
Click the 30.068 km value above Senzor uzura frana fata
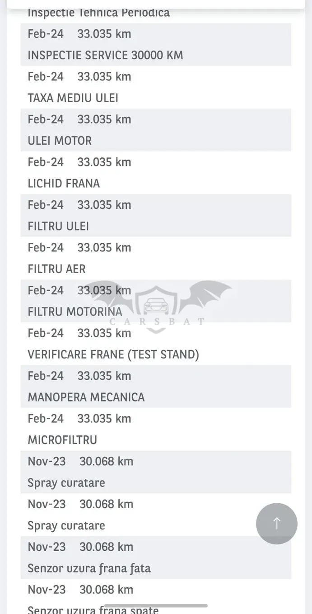pyautogui.click(x=107, y=547)
